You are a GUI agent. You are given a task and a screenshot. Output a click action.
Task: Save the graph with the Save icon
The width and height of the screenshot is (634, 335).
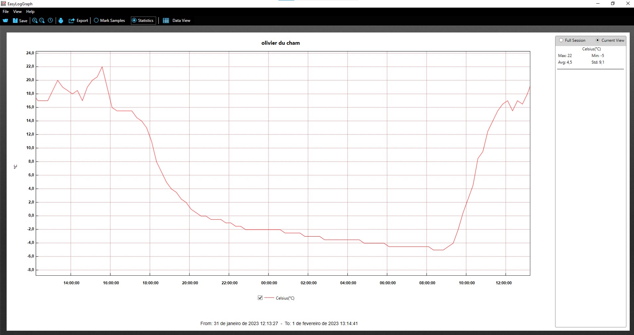(15, 21)
